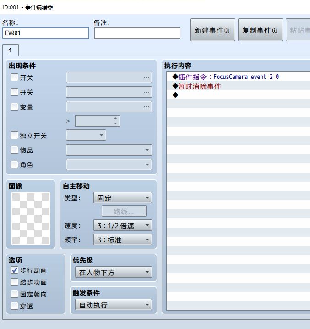
Task: Tick the 独立开关 checkbox
Action: [x=14, y=135]
